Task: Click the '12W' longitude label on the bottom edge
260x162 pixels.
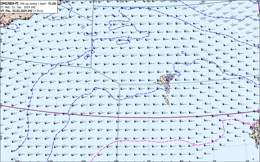Action: click(x=83, y=161)
